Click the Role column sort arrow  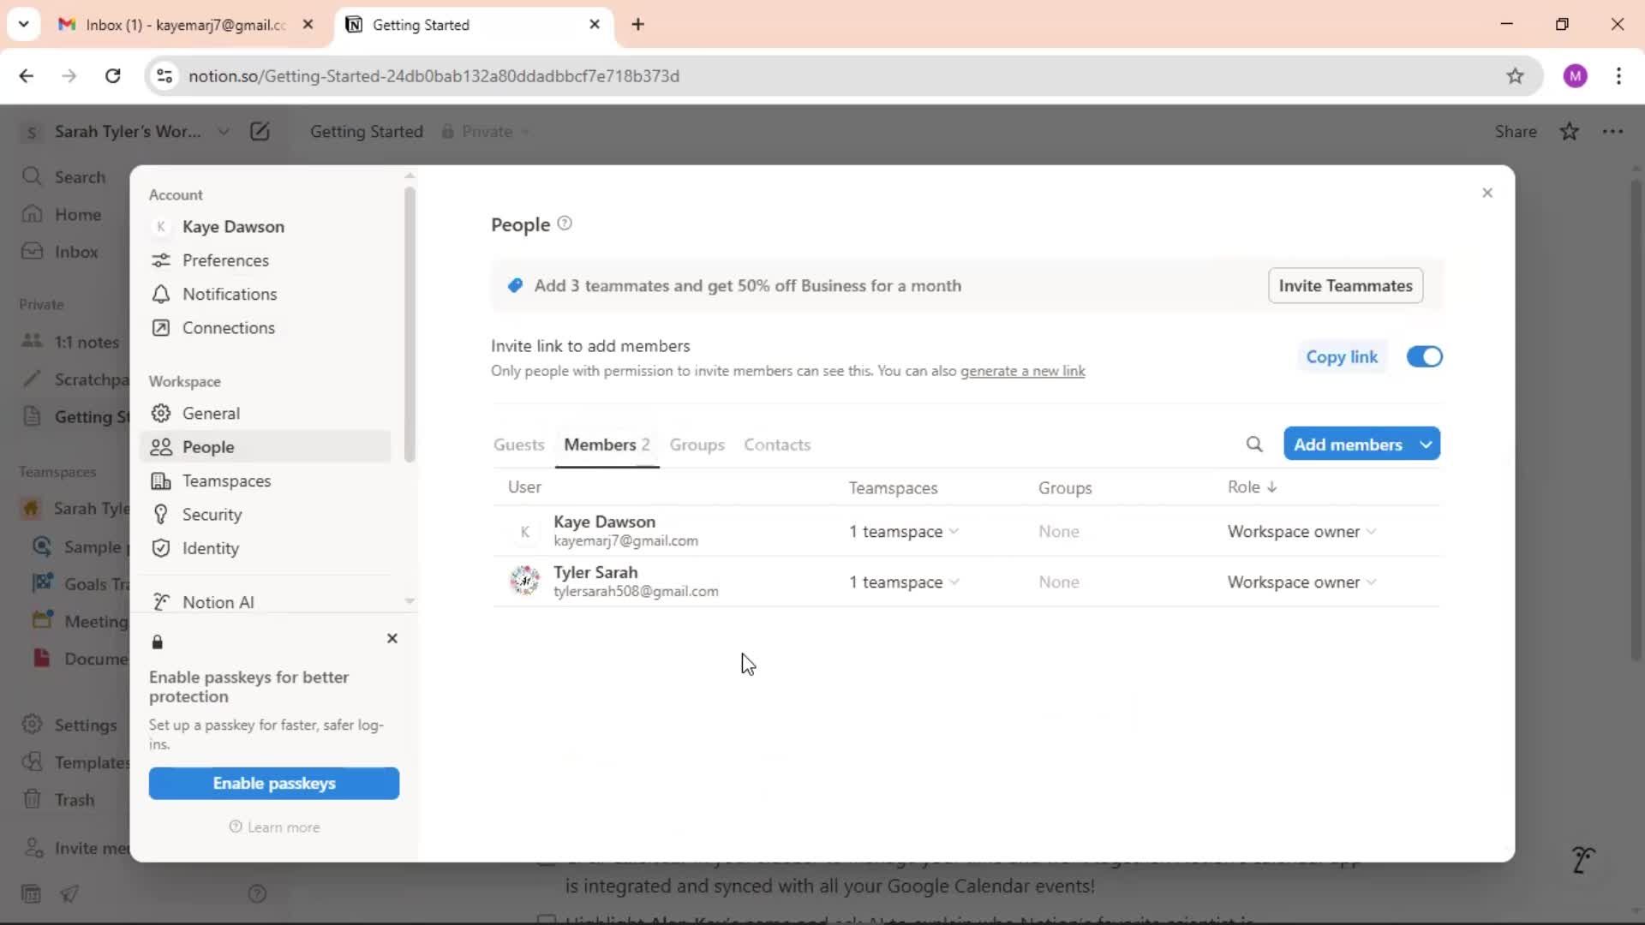pos(1272,486)
